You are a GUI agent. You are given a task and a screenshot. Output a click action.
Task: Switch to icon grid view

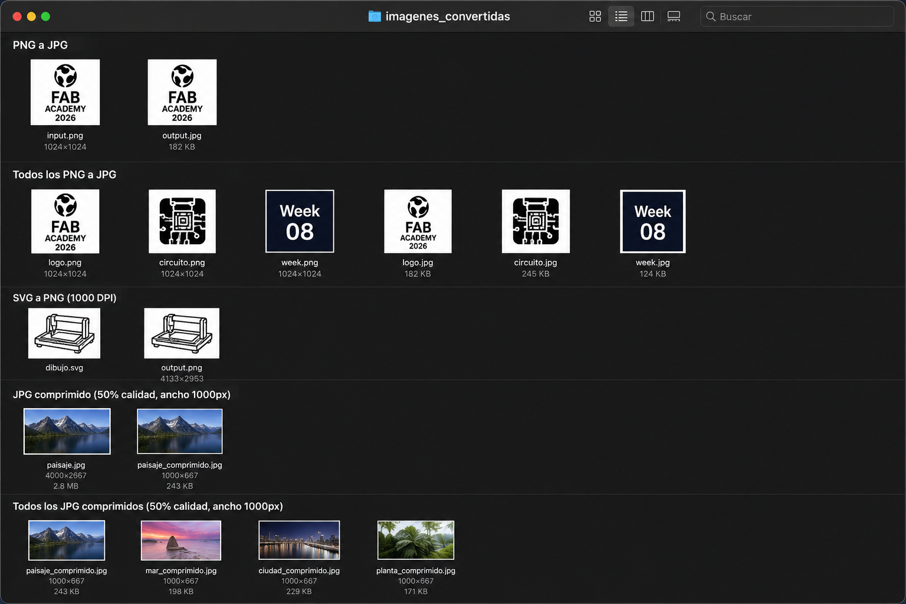[x=595, y=17]
